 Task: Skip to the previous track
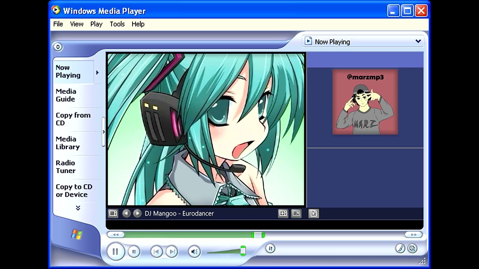(156, 252)
